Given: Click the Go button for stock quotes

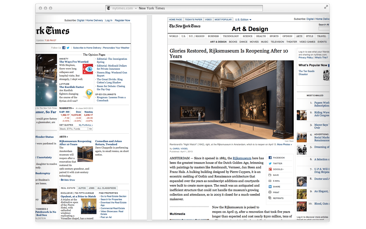Looking at the screenshot, I should tap(90, 129).
